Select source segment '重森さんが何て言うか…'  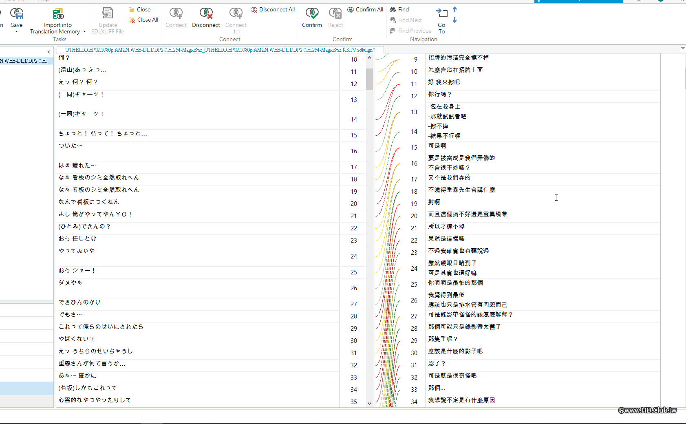click(198, 365)
